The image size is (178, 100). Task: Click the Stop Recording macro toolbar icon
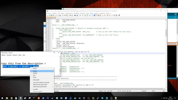(x=110, y=15)
